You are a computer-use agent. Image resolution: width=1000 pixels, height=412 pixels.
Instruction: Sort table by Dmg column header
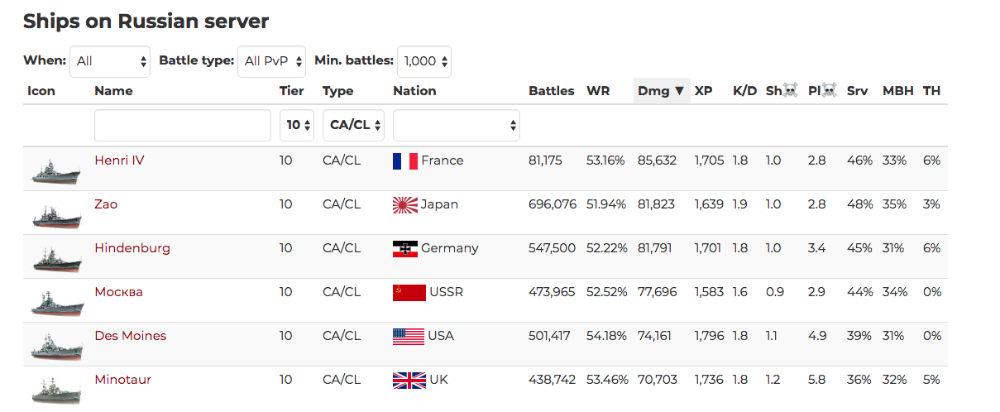point(661,91)
